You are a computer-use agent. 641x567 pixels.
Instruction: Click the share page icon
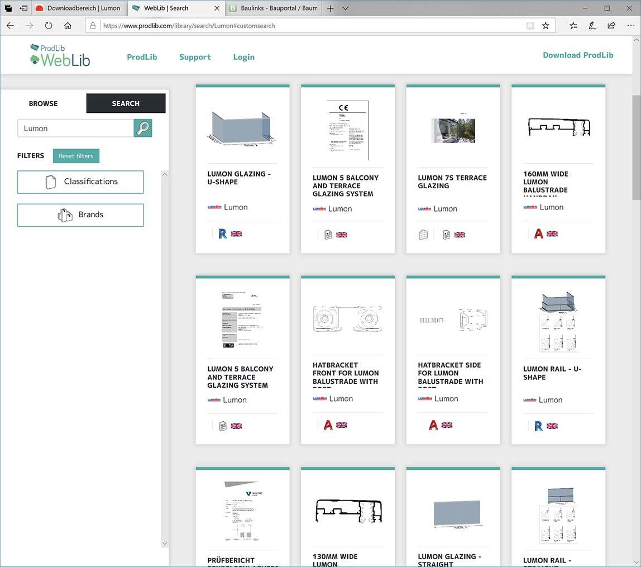(611, 25)
